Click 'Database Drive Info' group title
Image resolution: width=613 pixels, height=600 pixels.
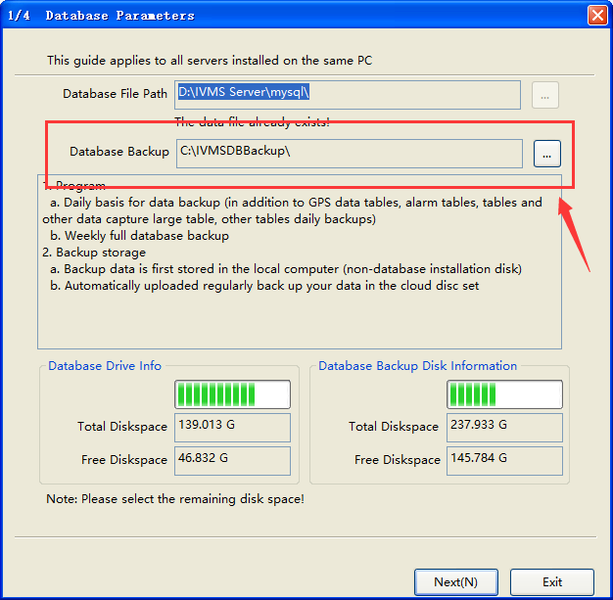coord(105,366)
